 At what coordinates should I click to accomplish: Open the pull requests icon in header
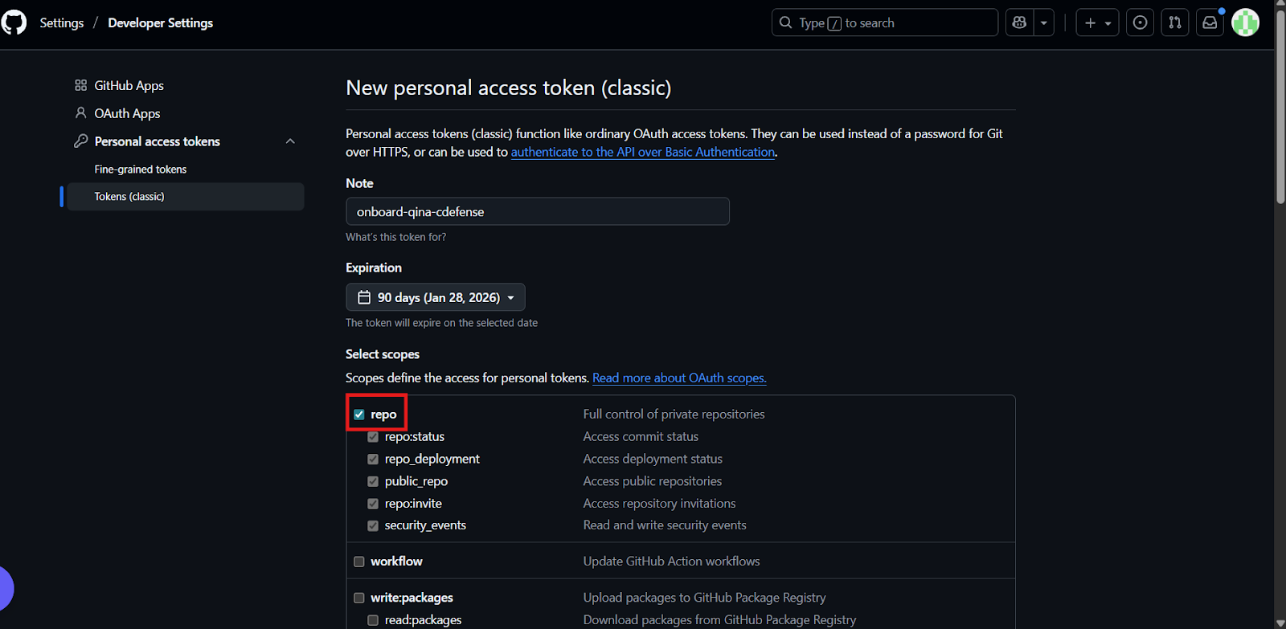(1175, 22)
